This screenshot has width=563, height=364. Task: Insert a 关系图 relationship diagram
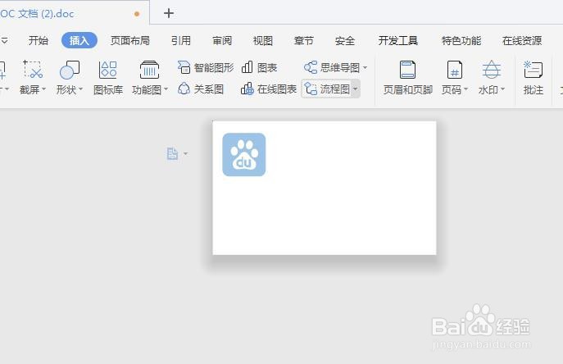click(x=201, y=89)
